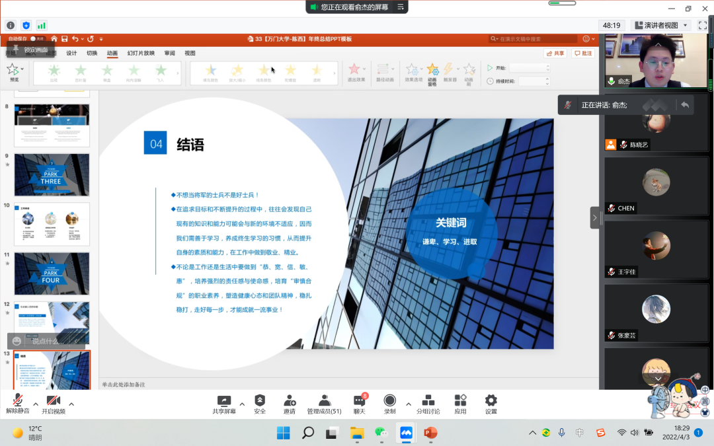Toggle the 自动保存 AutoSave switch
This screenshot has width=714, height=446.
click(x=38, y=38)
